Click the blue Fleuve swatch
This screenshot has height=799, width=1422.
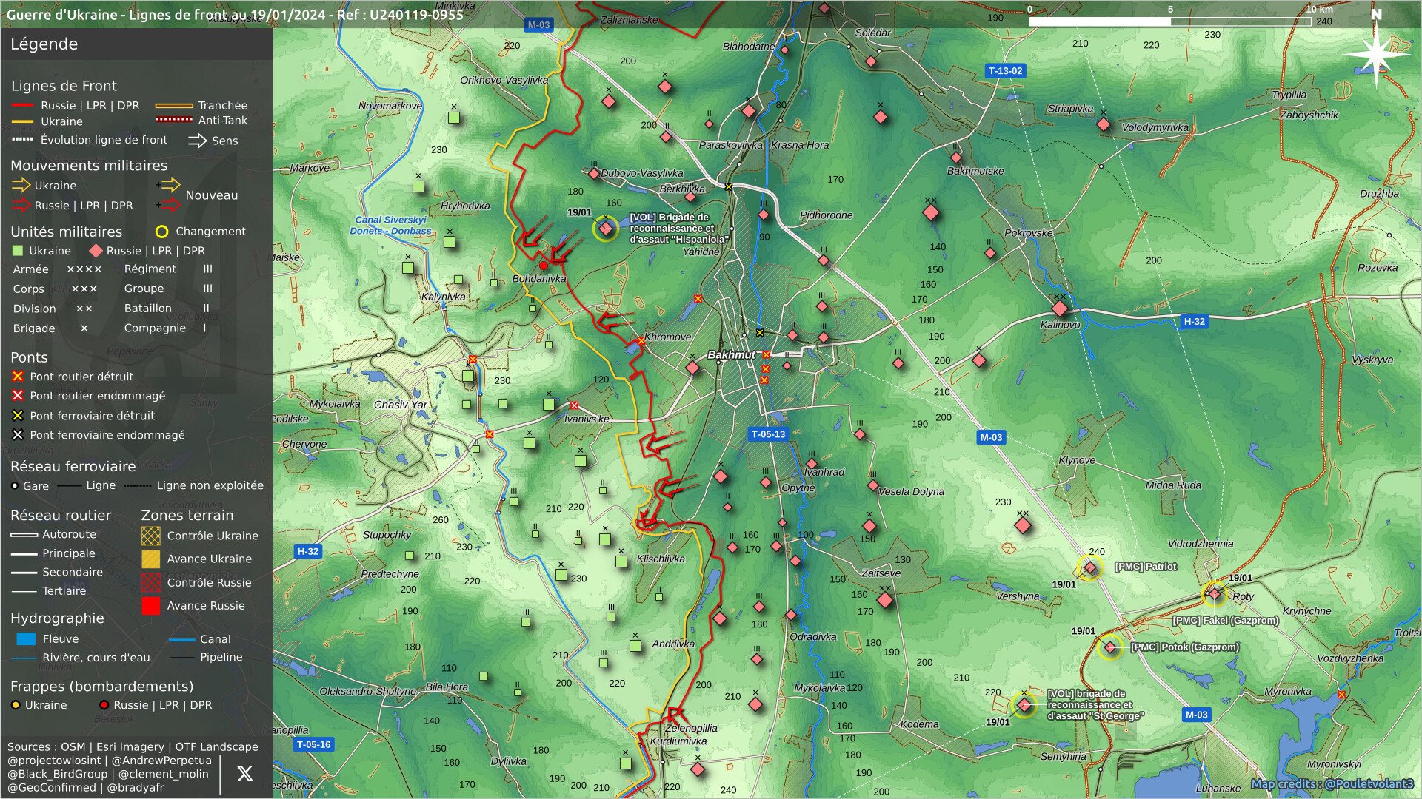click(26, 639)
